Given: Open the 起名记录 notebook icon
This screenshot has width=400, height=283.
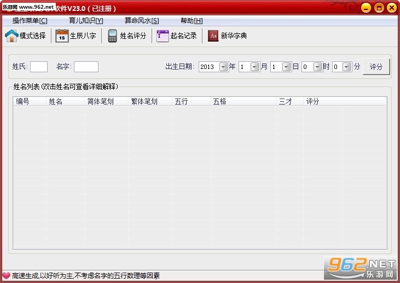Looking at the screenshot, I should 163,36.
